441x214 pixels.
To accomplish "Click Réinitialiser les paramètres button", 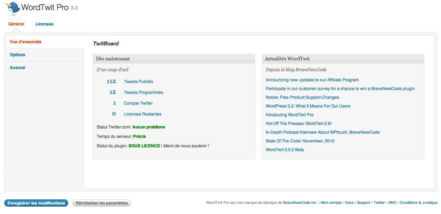I will tap(101, 203).
